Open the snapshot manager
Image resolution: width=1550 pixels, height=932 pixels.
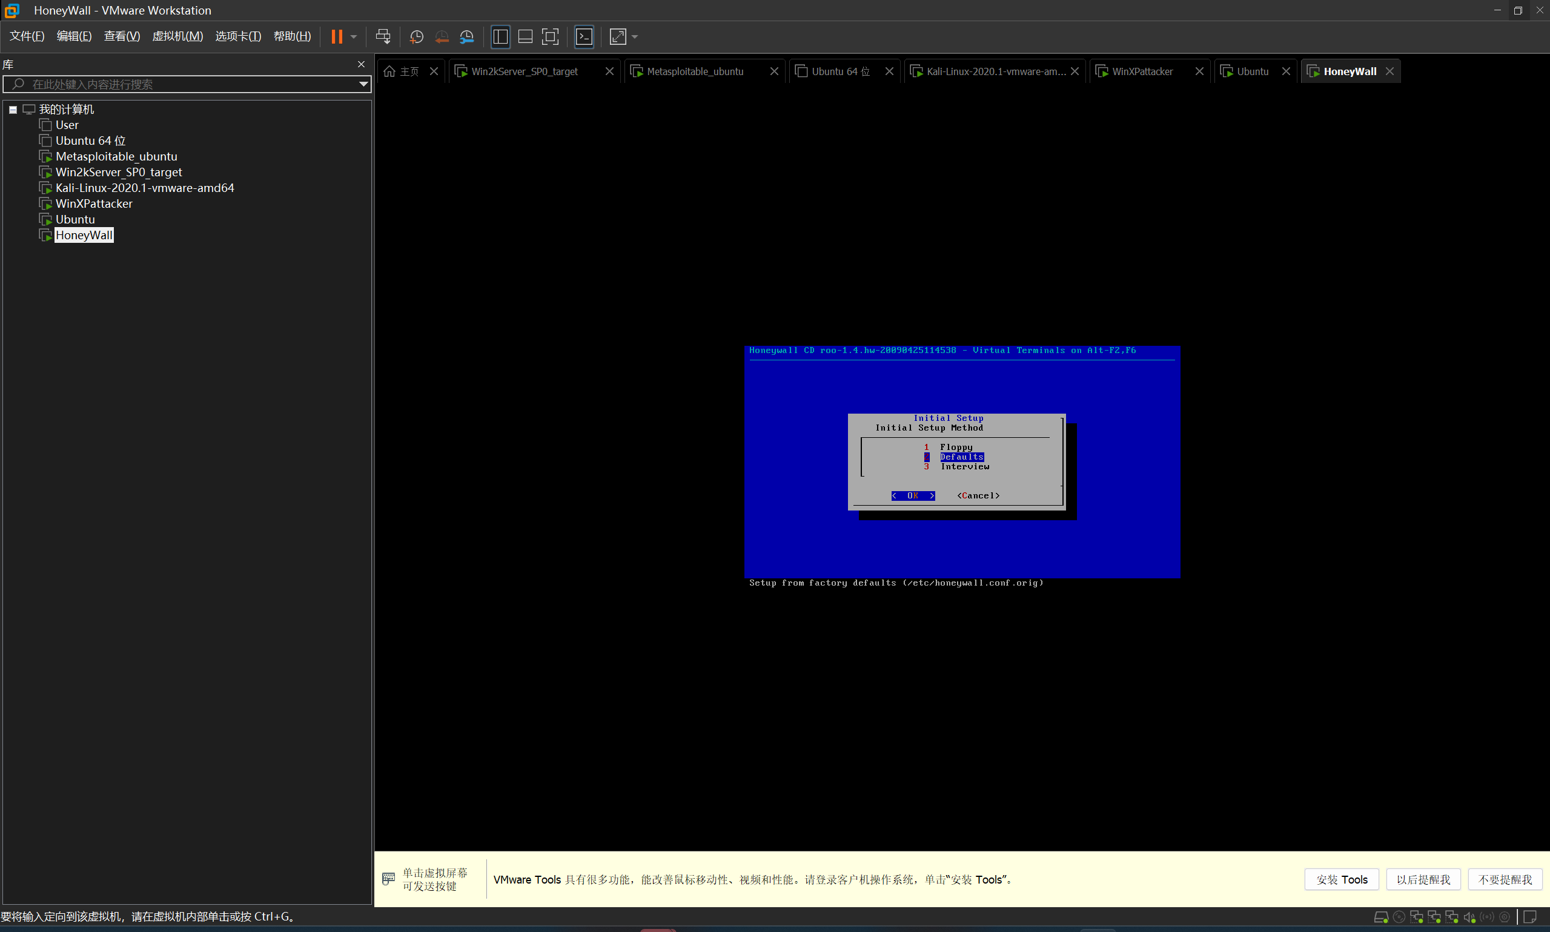point(466,36)
